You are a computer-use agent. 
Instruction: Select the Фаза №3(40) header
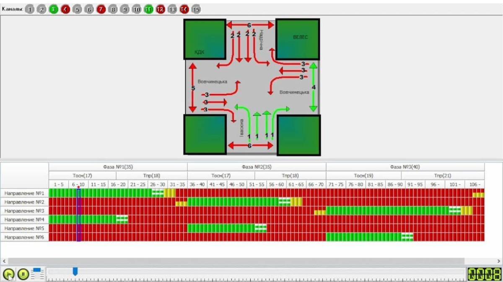pyautogui.click(x=404, y=167)
